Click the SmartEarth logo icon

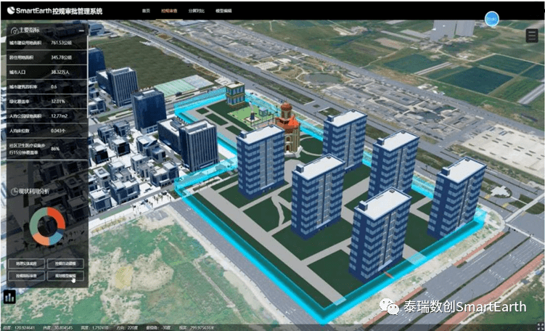pos(11,11)
